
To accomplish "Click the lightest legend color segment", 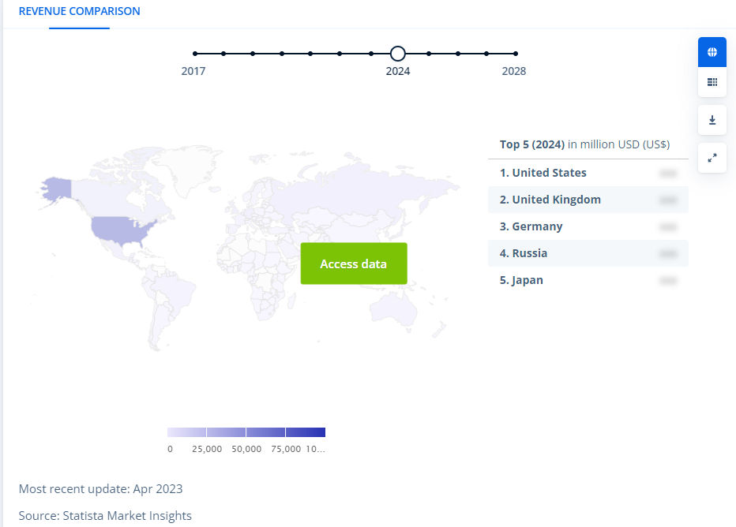I will (x=187, y=432).
